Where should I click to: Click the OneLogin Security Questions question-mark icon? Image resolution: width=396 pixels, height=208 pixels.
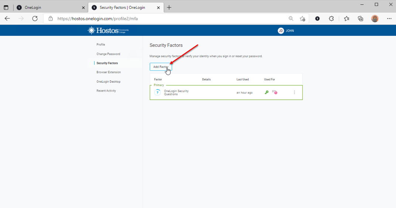click(157, 93)
